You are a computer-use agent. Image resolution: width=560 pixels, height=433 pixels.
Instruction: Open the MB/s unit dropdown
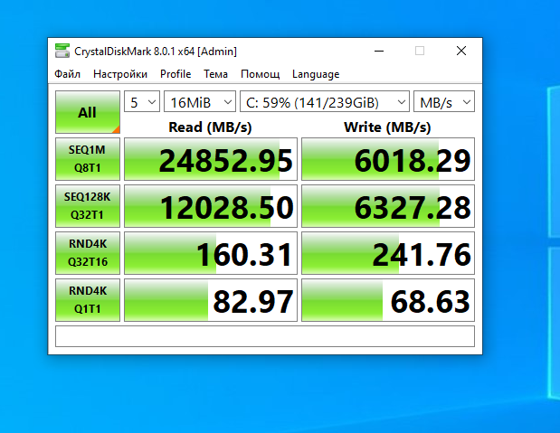tap(444, 102)
